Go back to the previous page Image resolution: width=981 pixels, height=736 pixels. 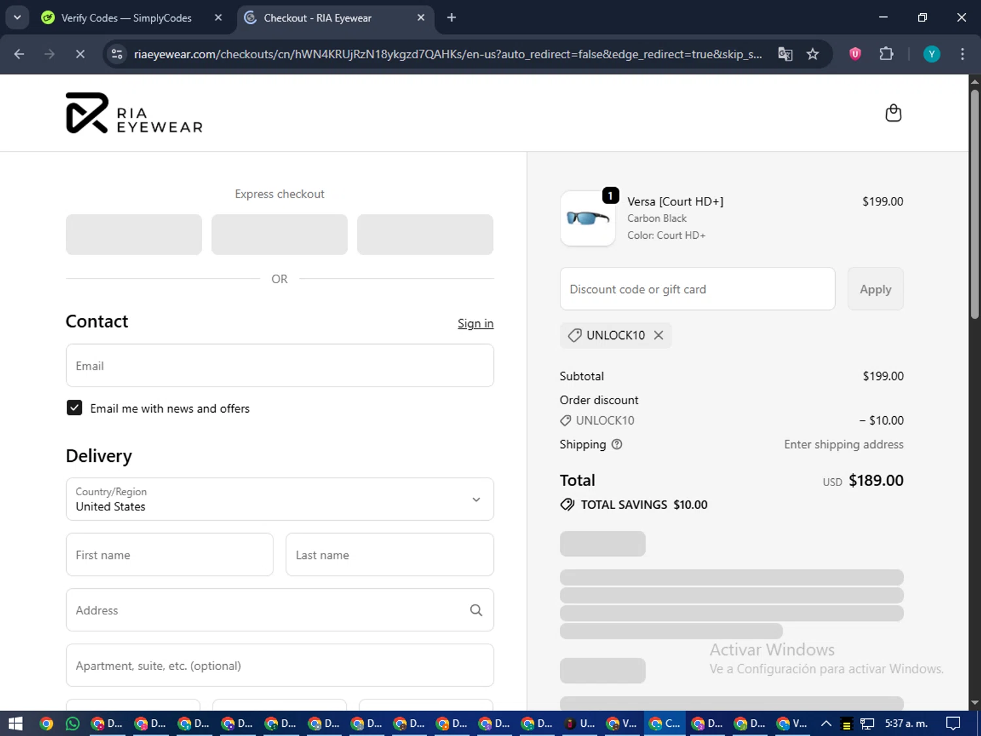(x=19, y=54)
